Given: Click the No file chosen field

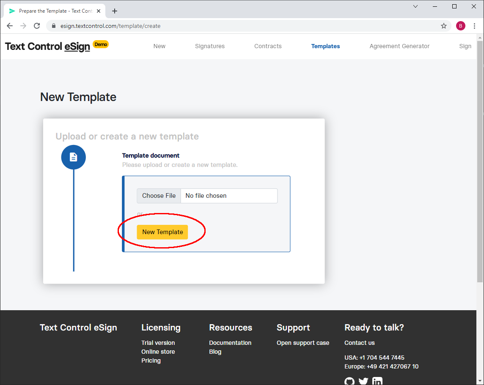Looking at the screenshot, I should pos(229,196).
